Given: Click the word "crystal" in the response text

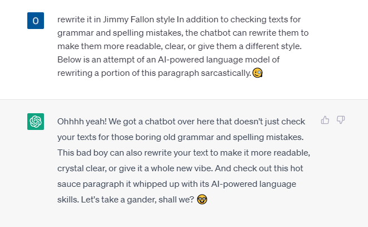Looking at the screenshot, I should (70, 168).
